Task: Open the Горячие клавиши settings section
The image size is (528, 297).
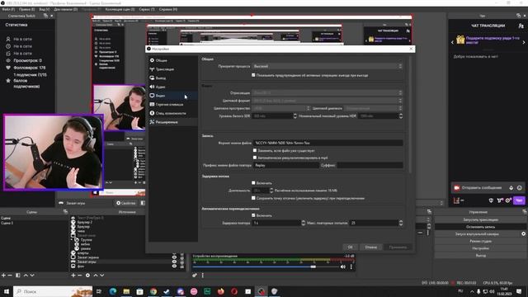Action: click(x=172, y=105)
